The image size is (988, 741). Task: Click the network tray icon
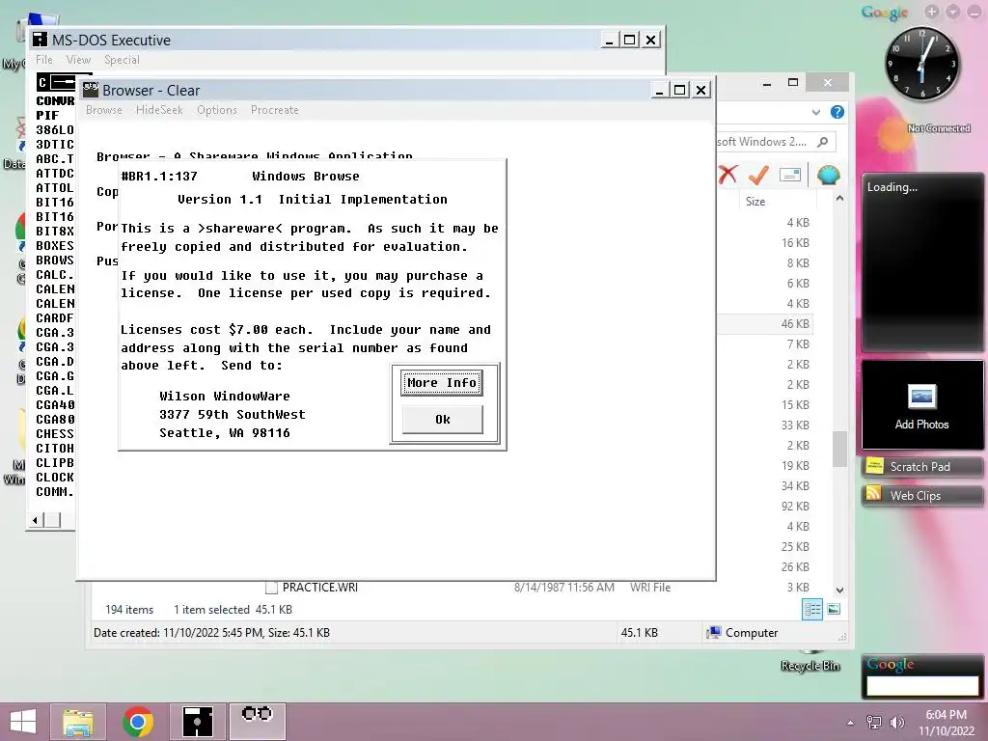874,723
